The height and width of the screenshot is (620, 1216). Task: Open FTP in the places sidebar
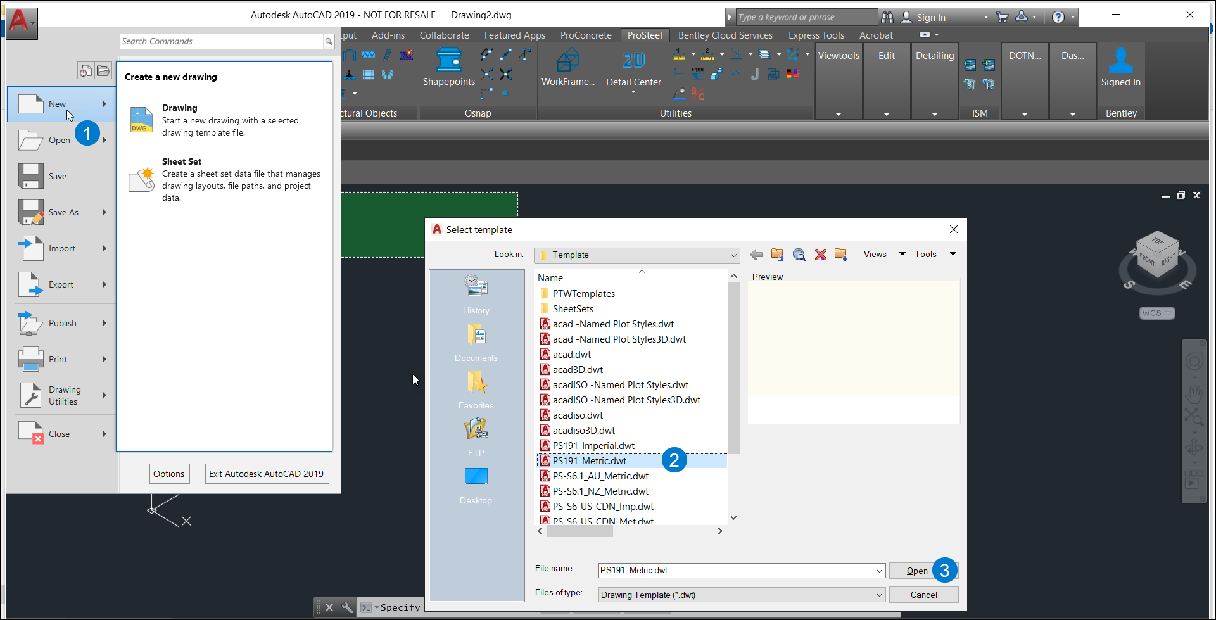pos(476,437)
